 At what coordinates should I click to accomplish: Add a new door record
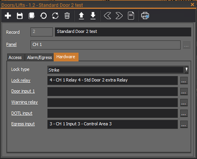[x=8, y=16]
